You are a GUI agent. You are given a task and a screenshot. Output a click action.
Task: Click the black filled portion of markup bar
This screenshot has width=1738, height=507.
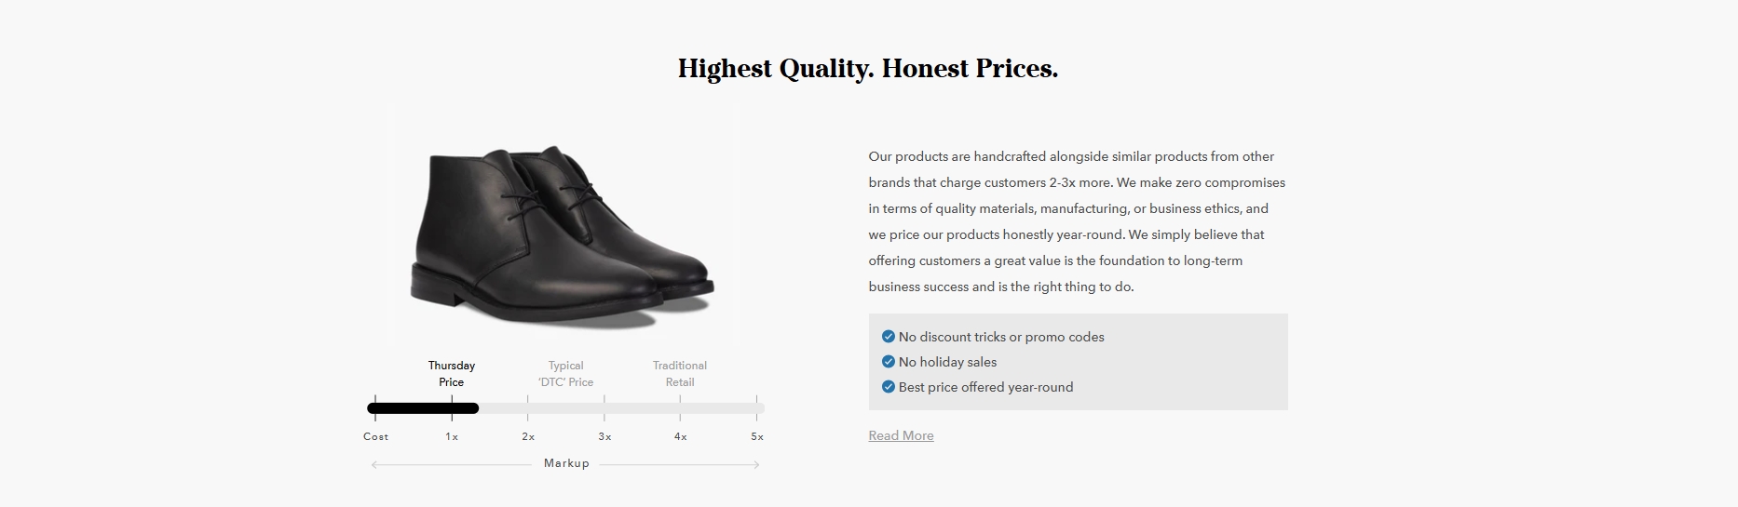[x=423, y=407]
